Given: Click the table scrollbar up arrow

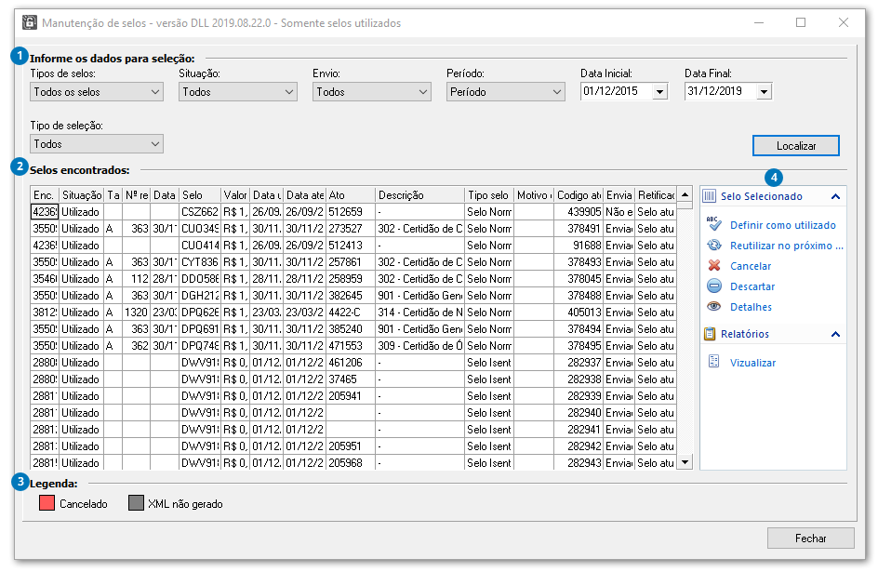Looking at the screenshot, I should click(x=685, y=194).
